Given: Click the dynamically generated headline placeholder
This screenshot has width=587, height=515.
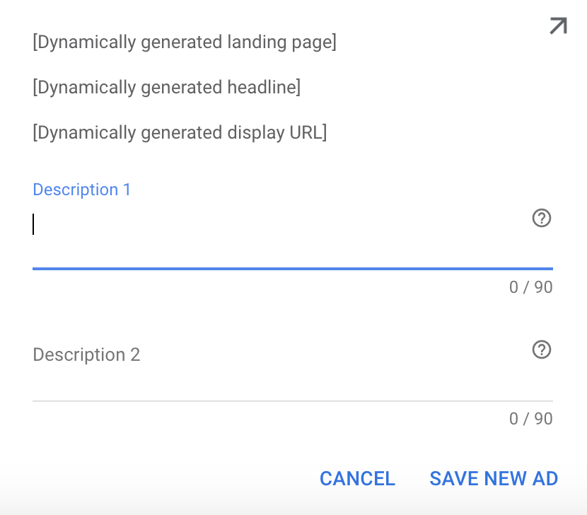Looking at the screenshot, I should click(x=167, y=88).
